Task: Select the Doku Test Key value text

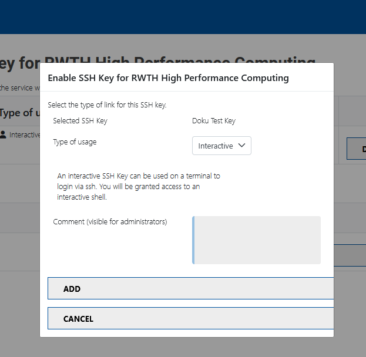Action: tap(213, 121)
